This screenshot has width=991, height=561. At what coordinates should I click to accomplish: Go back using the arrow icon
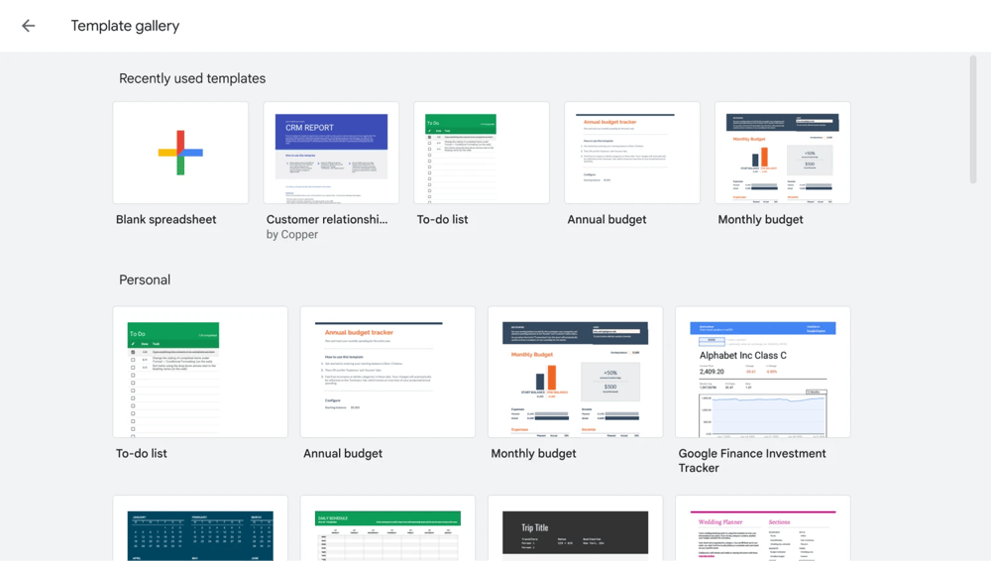[28, 26]
